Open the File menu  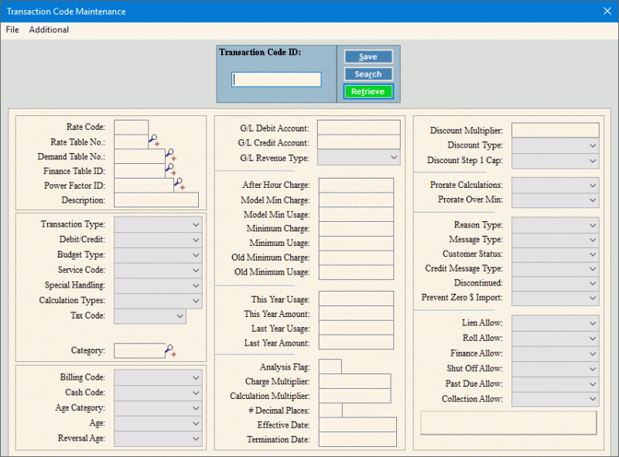point(12,29)
